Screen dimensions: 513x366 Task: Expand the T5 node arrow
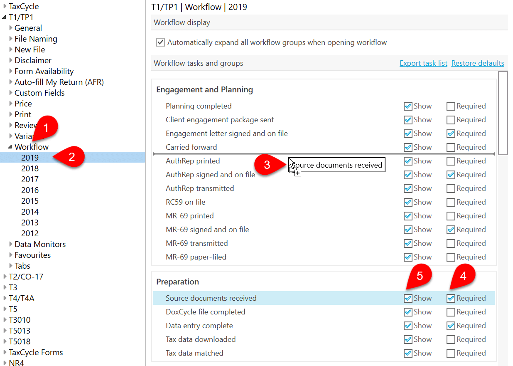pos(5,309)
